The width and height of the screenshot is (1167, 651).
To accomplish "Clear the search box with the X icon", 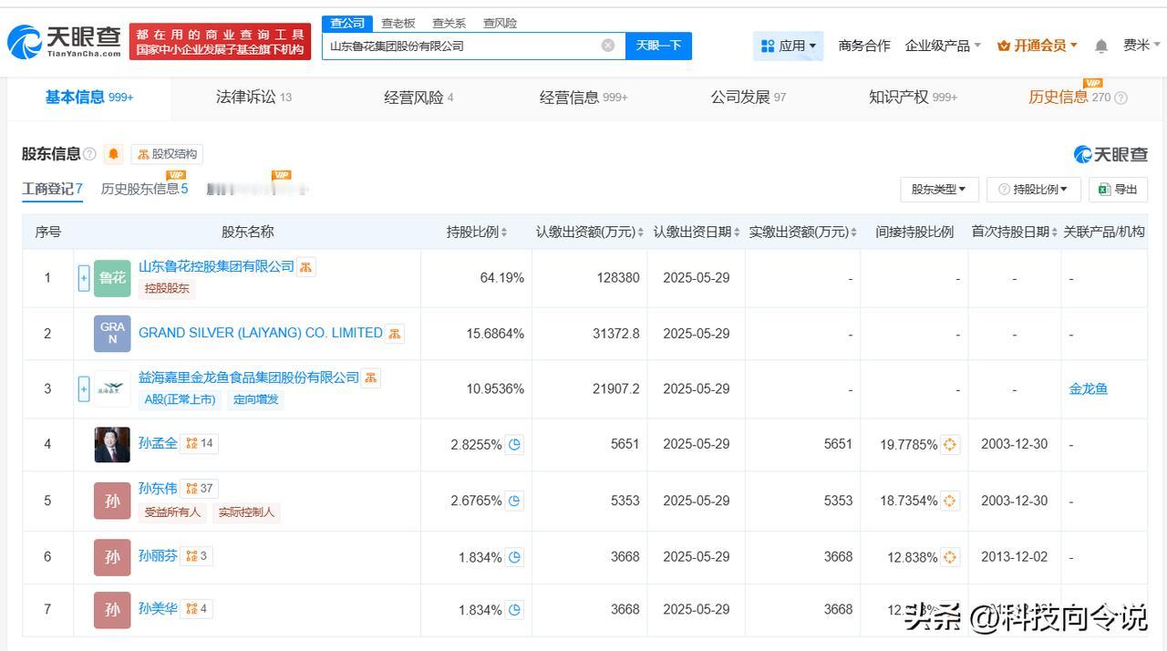I will (x=608, y=46).
